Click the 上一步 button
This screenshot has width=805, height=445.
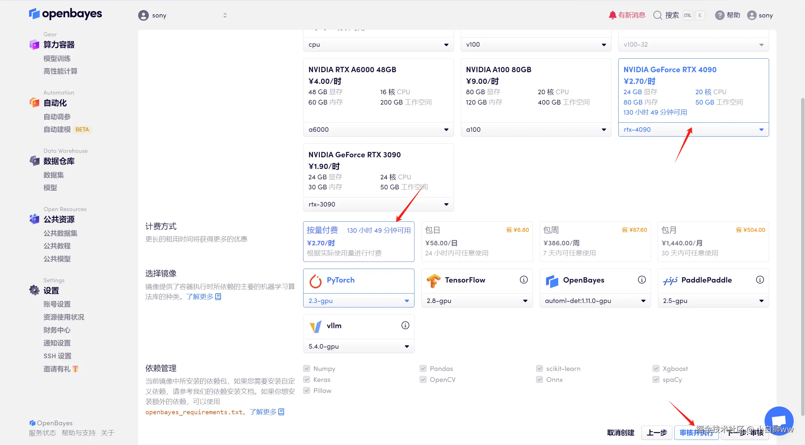[656, 433]
